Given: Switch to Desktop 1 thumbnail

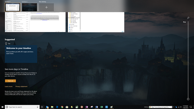Looking at the screenshot, I should [12, 7].
